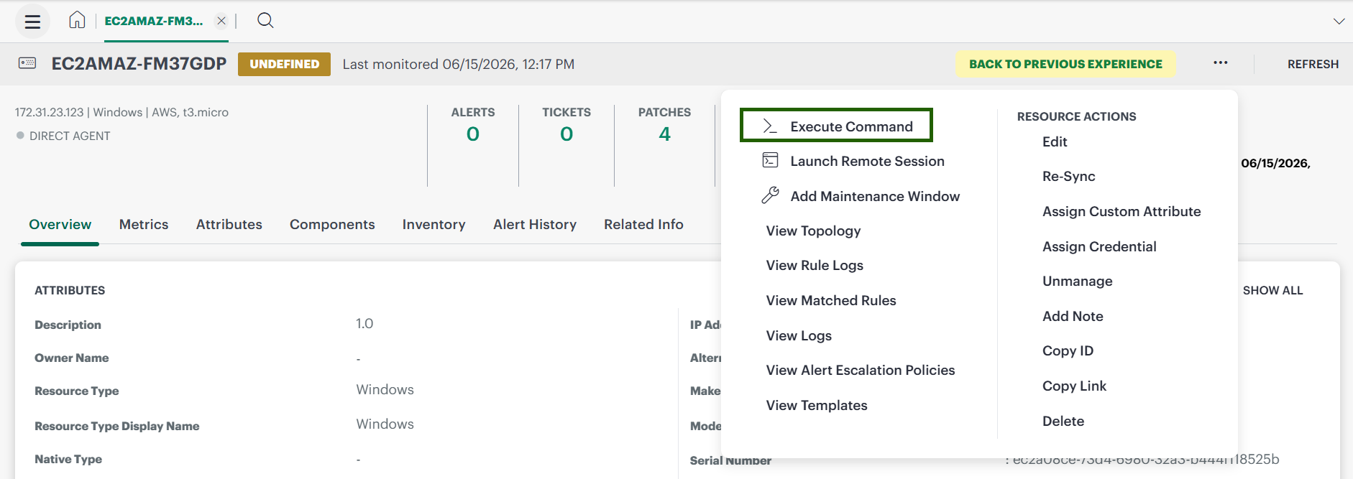The image size is (1353, 479).
Task: Click the Native Type attribute label
Action: (x=68, y=459)
